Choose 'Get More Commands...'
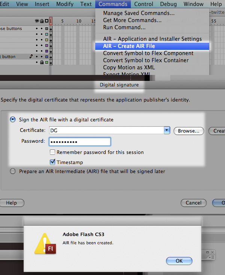Viewport: 225px width, 275px height. [152, 20]
